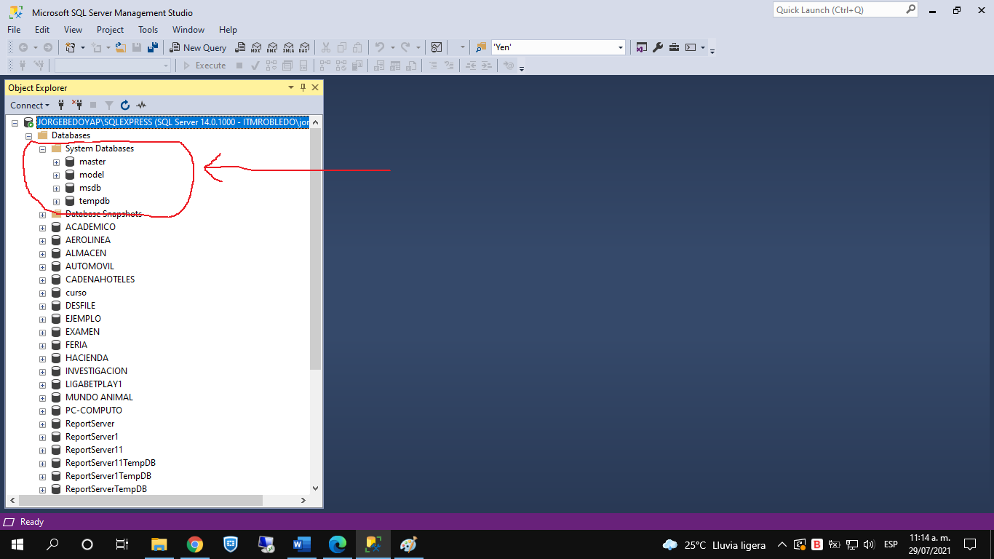
Task: Select the LIGABETPLAY1 database
Action: (94, 384)
